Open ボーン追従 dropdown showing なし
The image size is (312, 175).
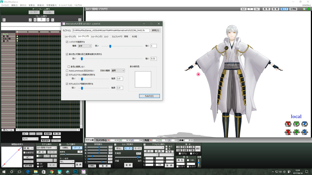(67, 162)
